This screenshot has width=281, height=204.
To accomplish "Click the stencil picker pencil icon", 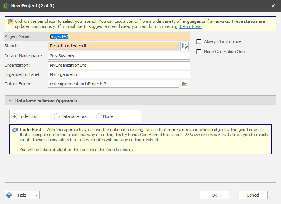I will coord(185,46).
